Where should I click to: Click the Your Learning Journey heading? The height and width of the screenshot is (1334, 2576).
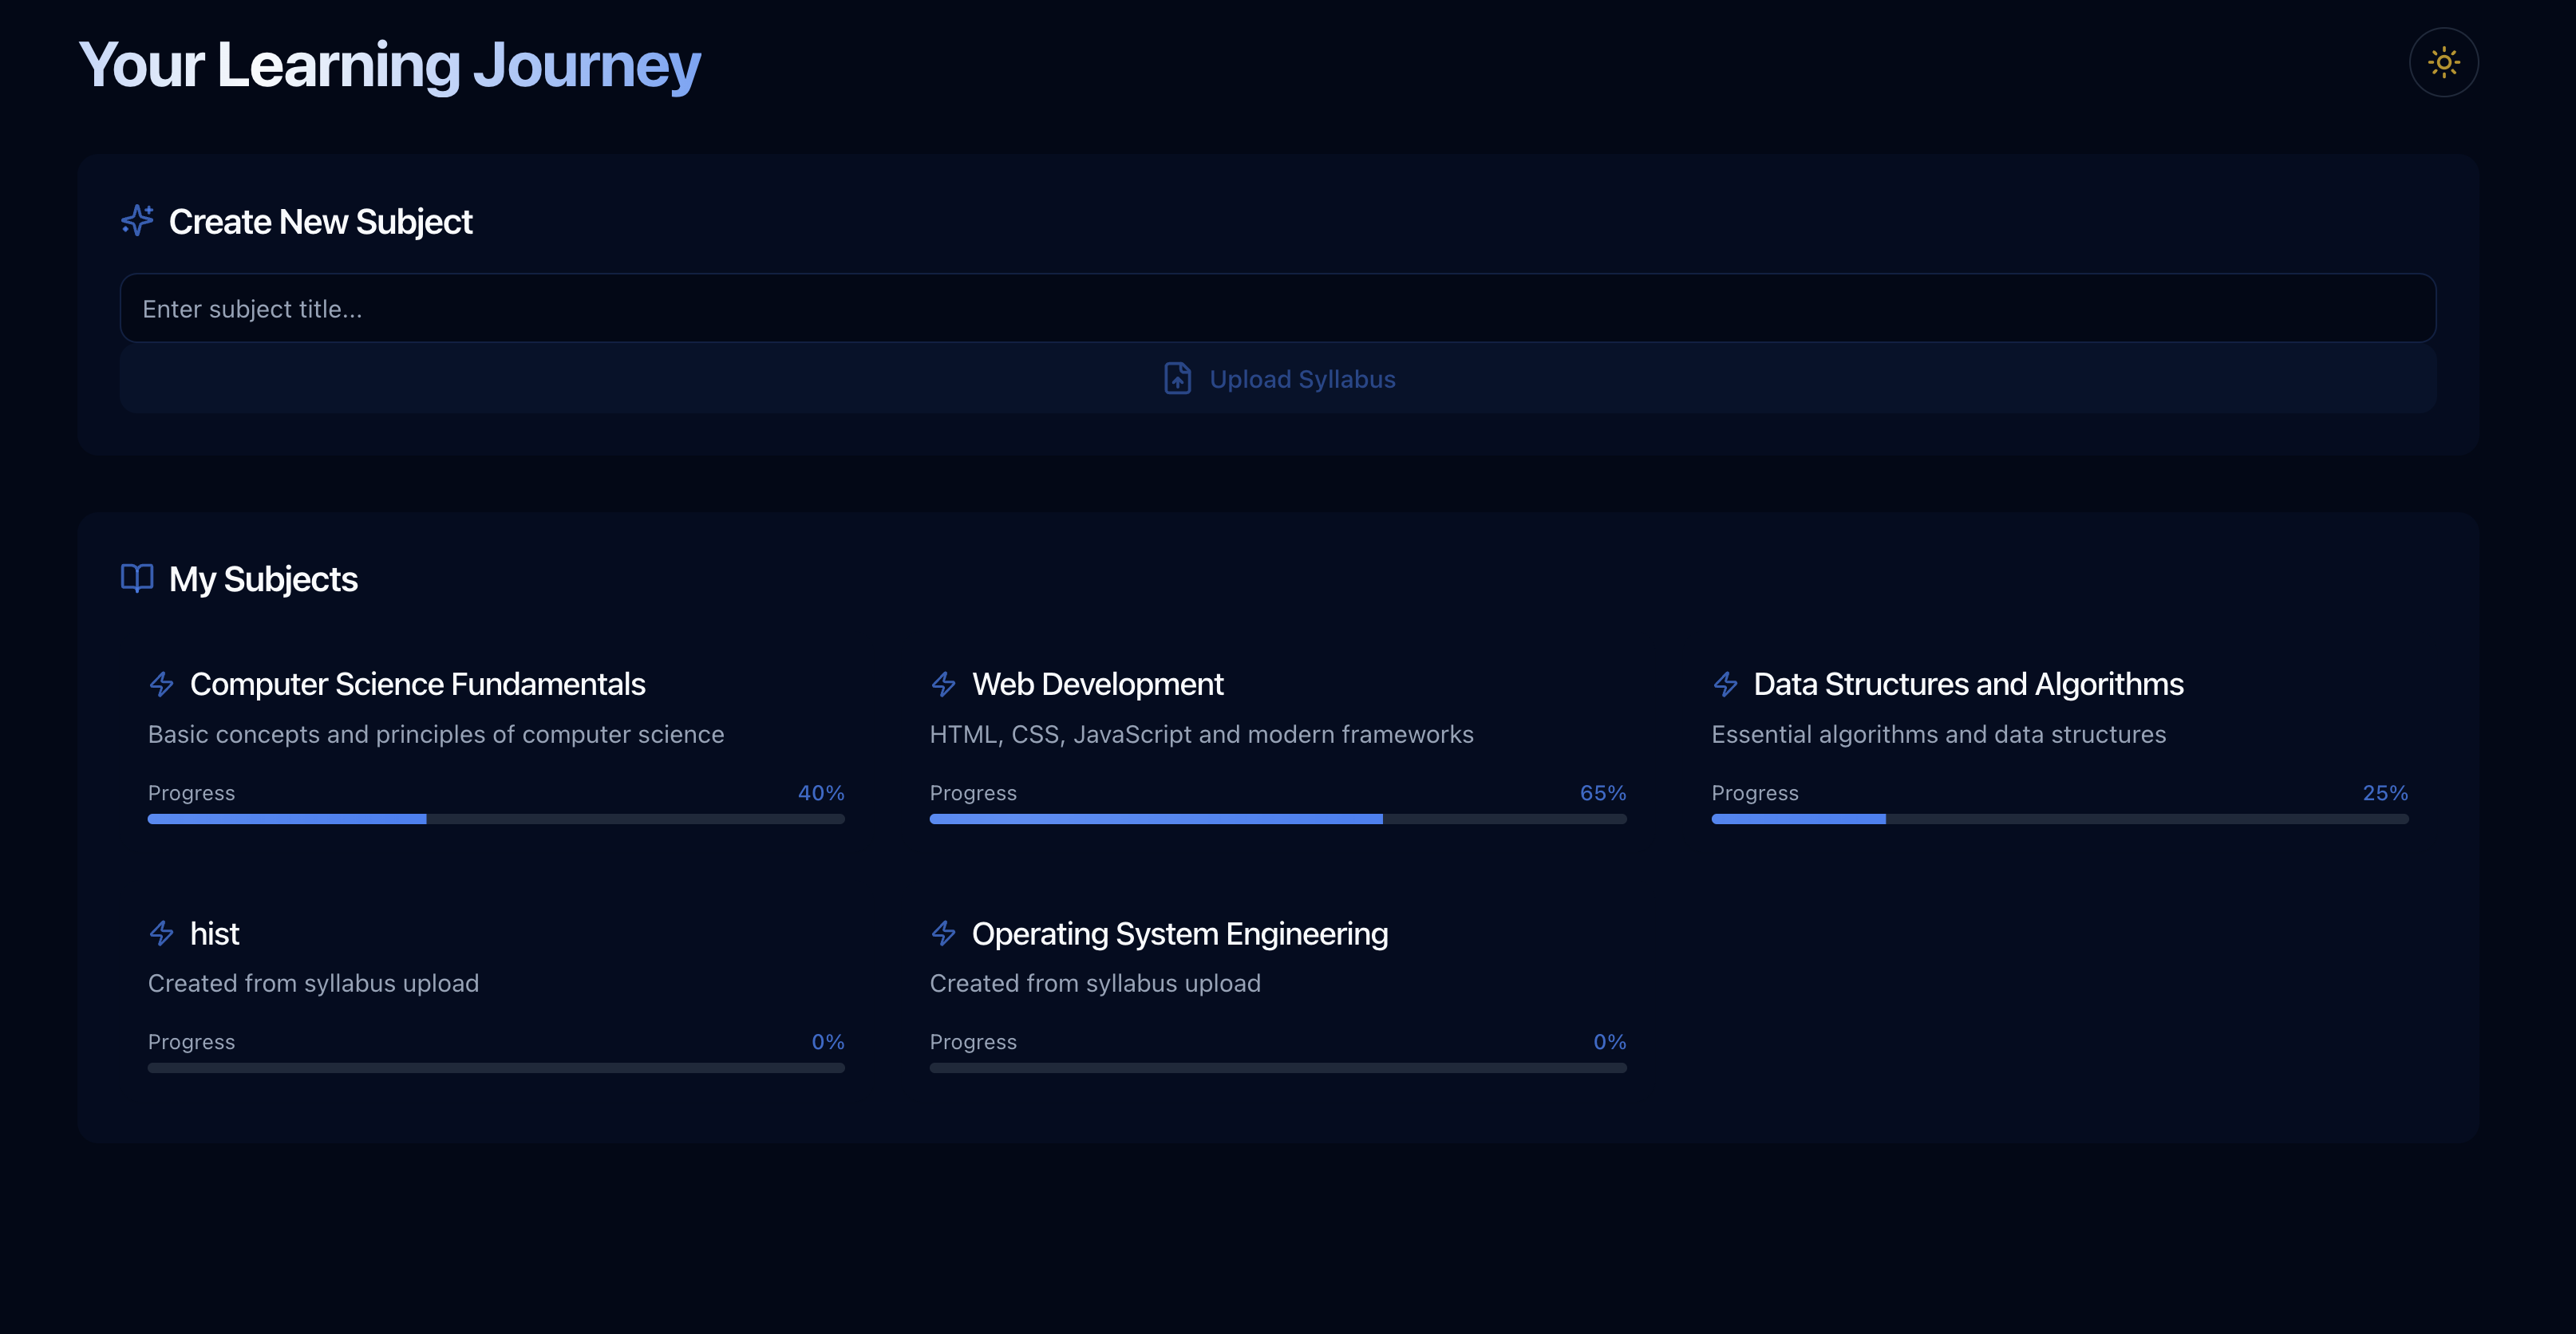[x=389, y=65]
